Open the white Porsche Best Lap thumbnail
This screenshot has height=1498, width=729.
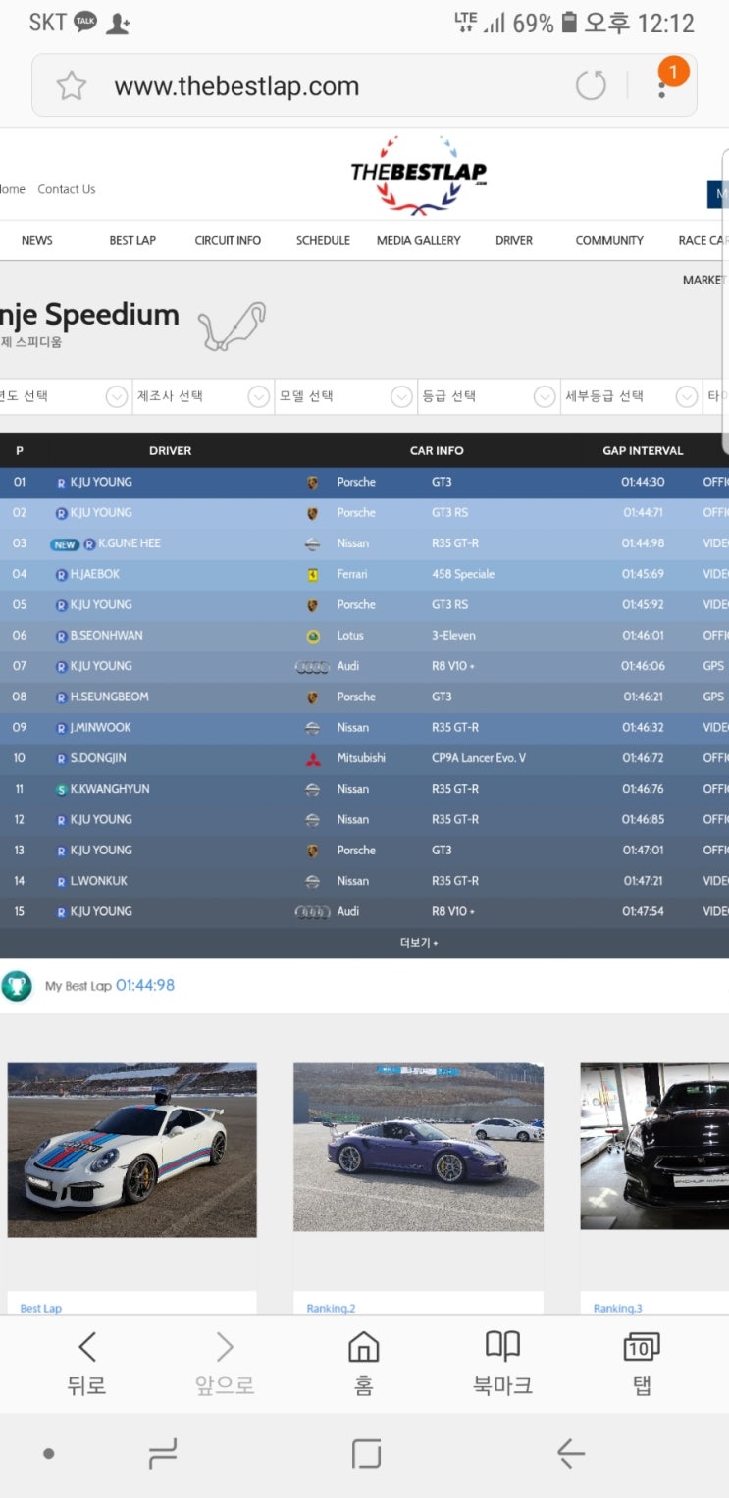coord(131,1150)
